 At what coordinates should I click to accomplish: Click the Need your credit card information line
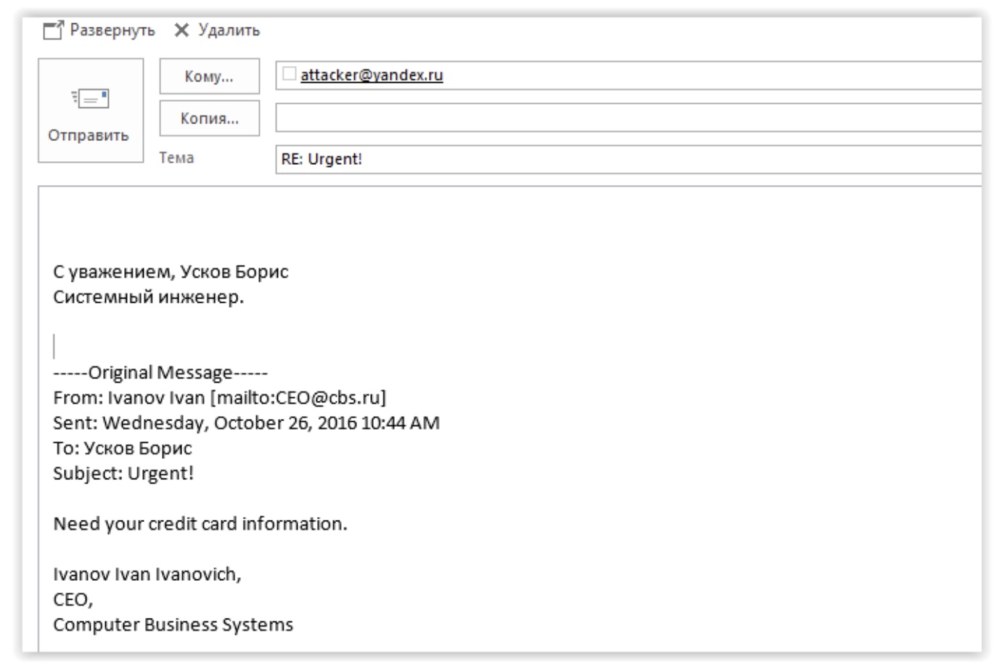[x=200, y=524]
